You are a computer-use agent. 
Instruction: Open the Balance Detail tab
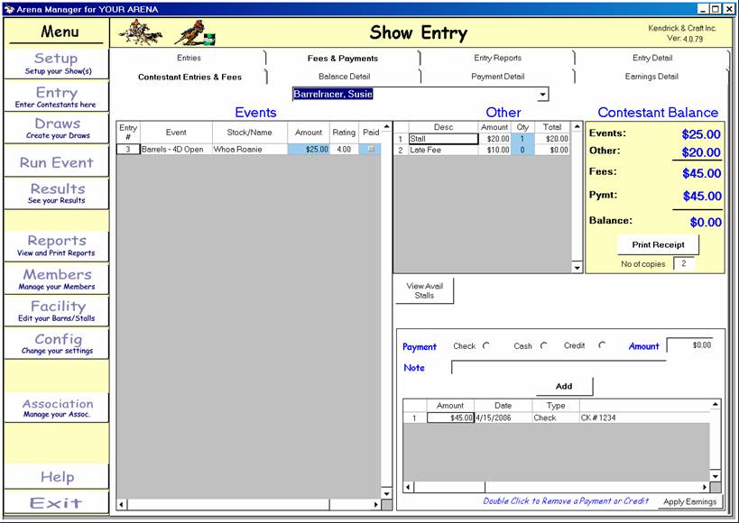(x=344, y=77)
